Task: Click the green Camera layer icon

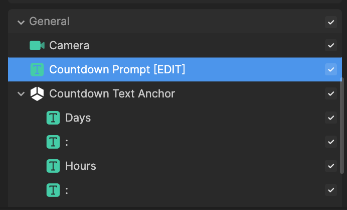Action: [37, 45]
